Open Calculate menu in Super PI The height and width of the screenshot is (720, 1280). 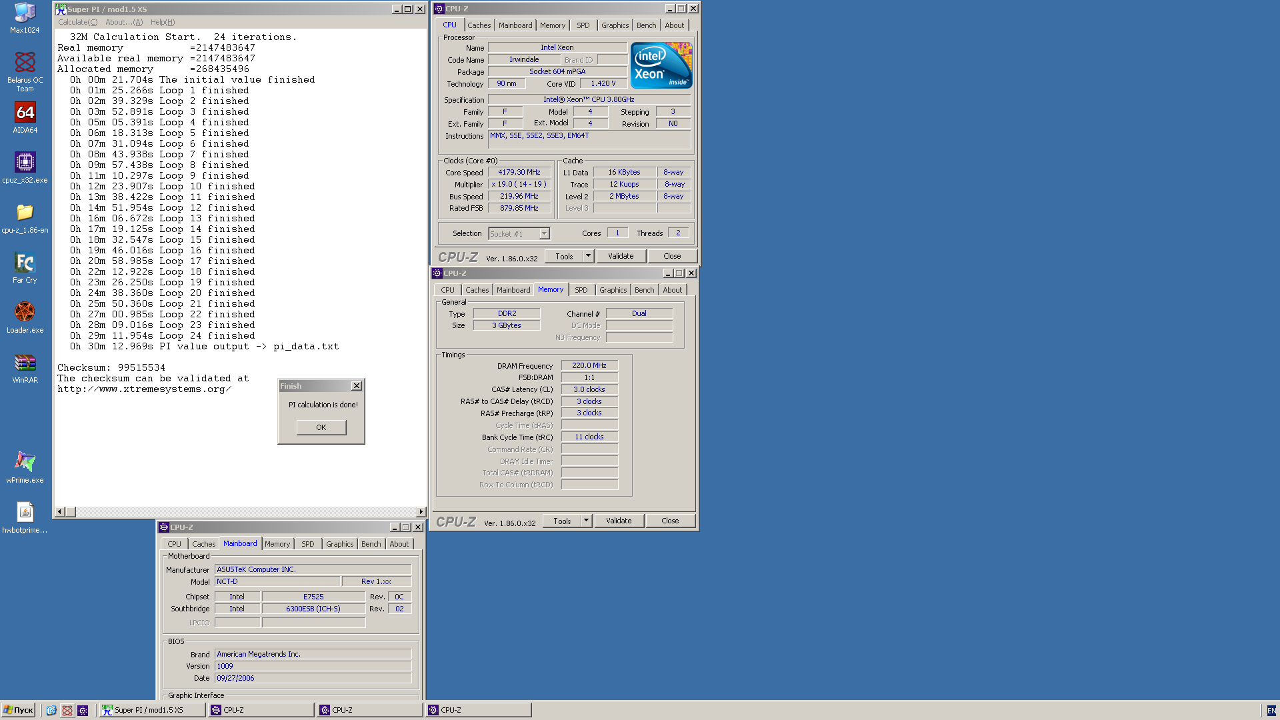[77, 22]
